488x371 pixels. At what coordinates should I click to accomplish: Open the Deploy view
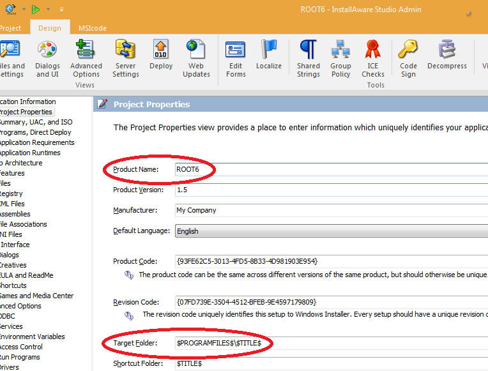click(x=160, y=55)
